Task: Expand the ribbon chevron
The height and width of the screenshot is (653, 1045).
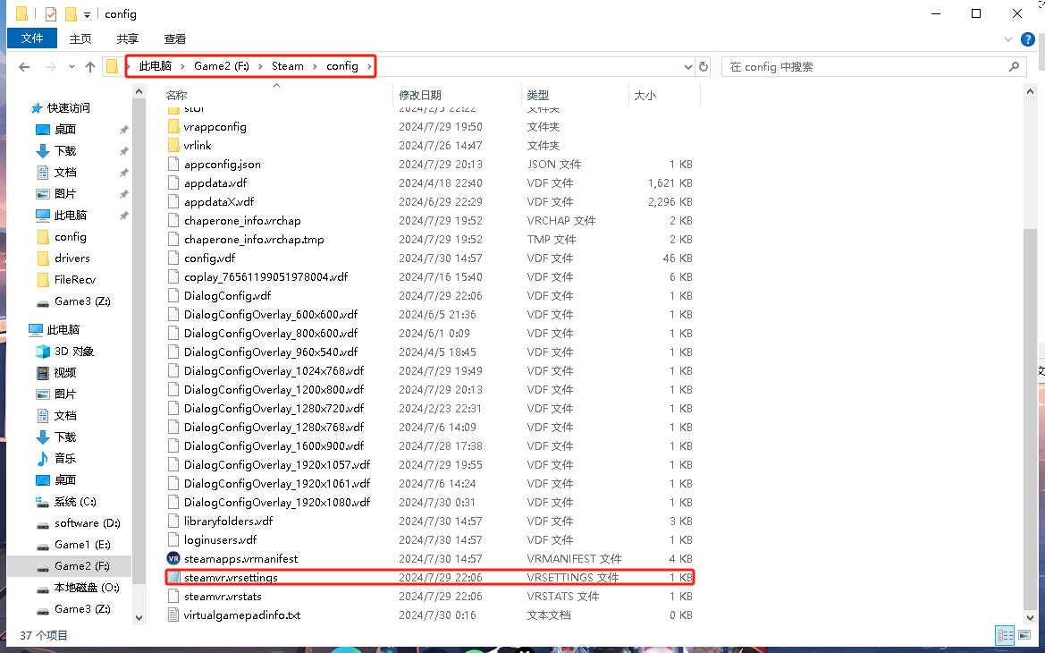Action: coord(1007,39)
